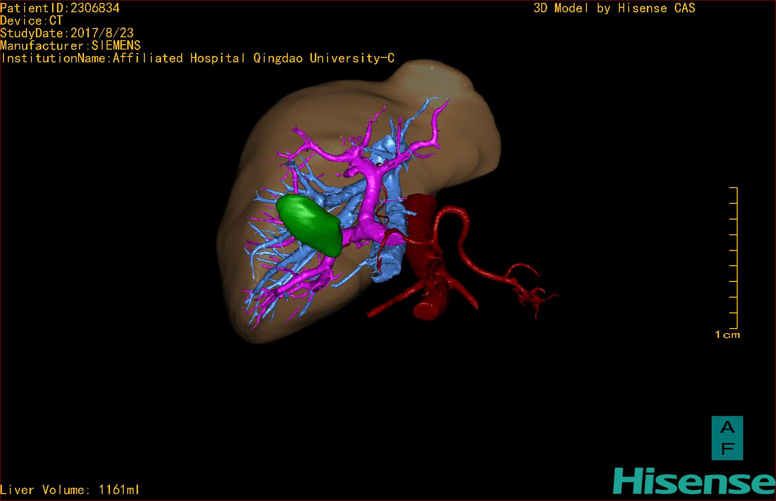Click the green tumor in the liver model
The image size is (776, 501).
[x=309, y=224]
